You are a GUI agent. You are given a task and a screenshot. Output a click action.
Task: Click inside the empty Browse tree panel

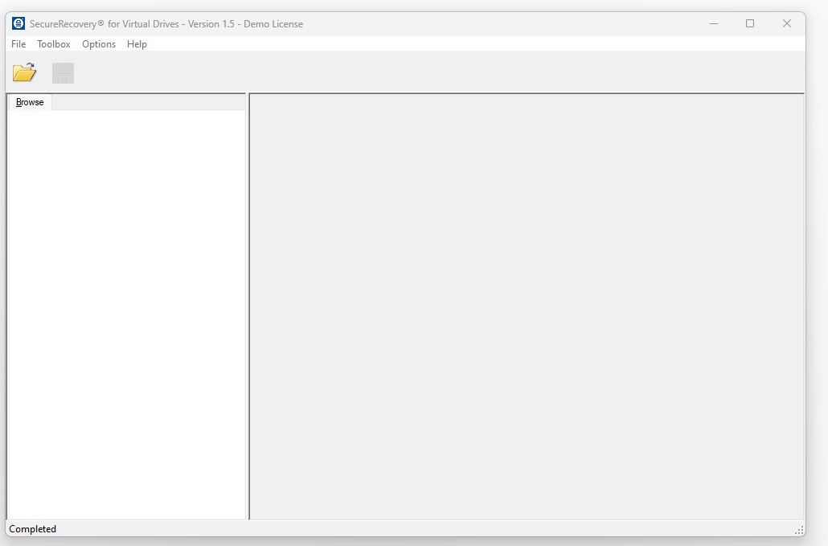click(126, 314)
